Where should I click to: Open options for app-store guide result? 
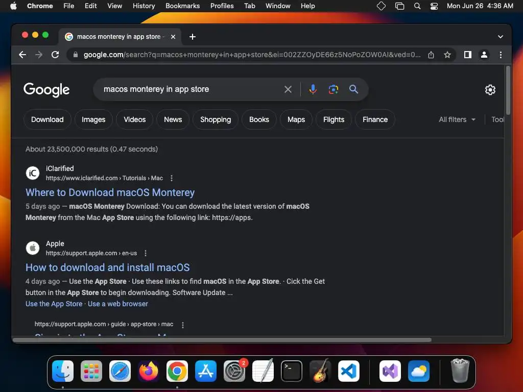click(x=182, y=325)
